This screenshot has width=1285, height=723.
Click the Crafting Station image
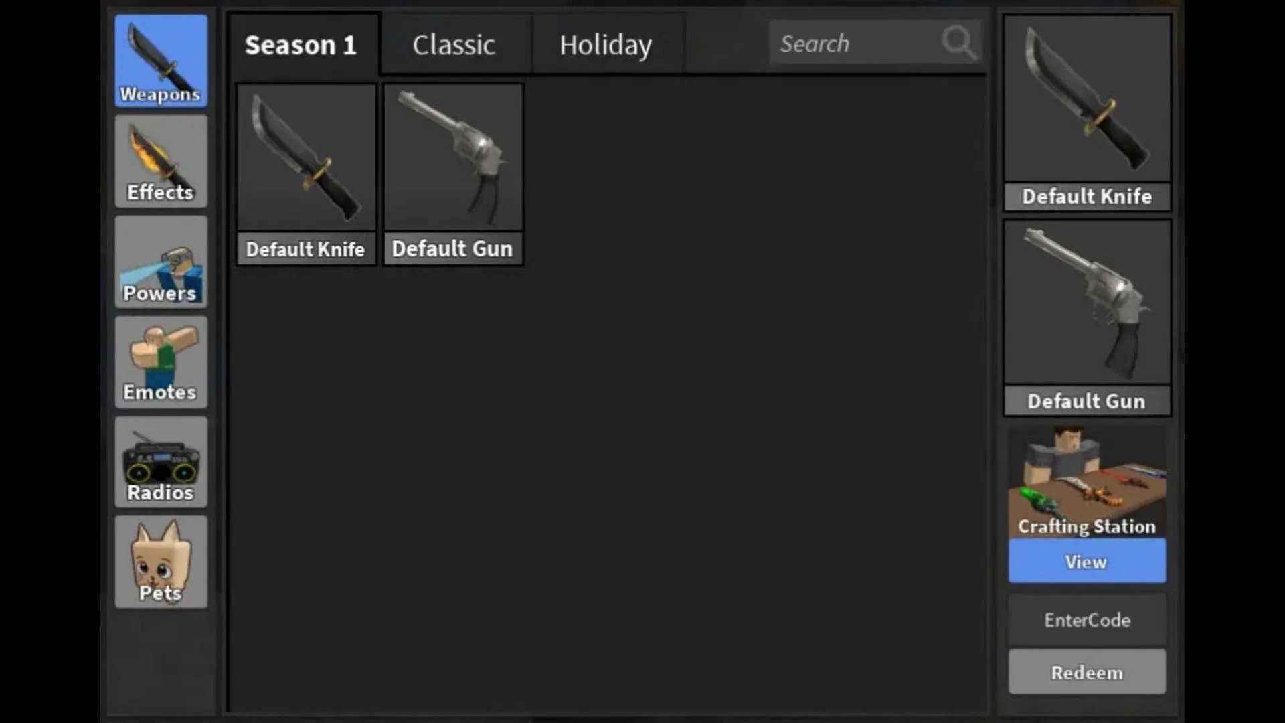[1087, 482]
